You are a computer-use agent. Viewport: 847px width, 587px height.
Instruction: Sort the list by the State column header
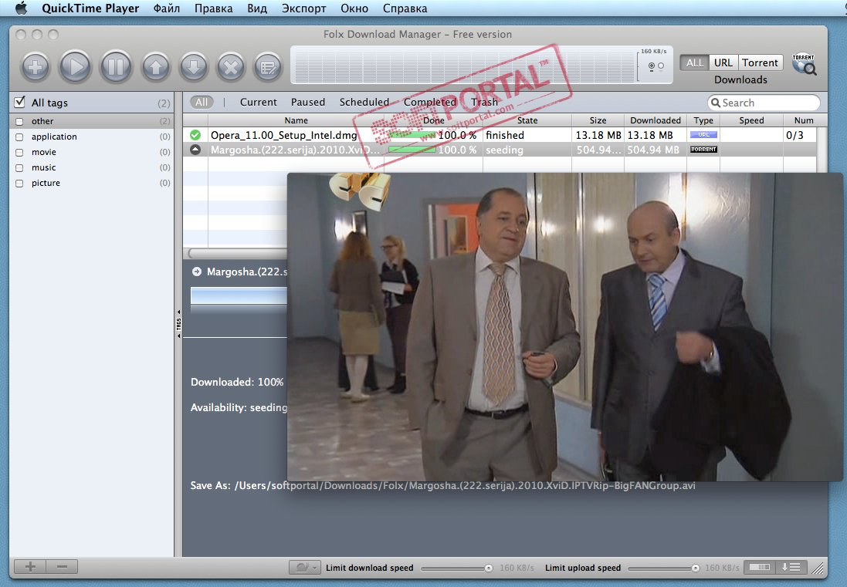527,120
